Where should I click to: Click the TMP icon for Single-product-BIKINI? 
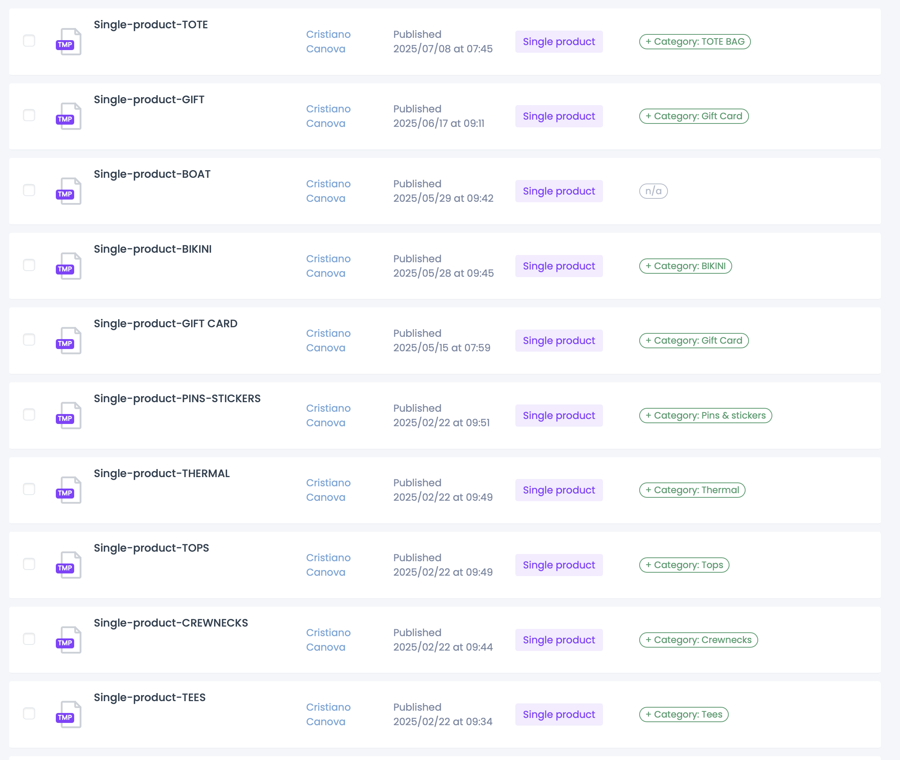68,266
